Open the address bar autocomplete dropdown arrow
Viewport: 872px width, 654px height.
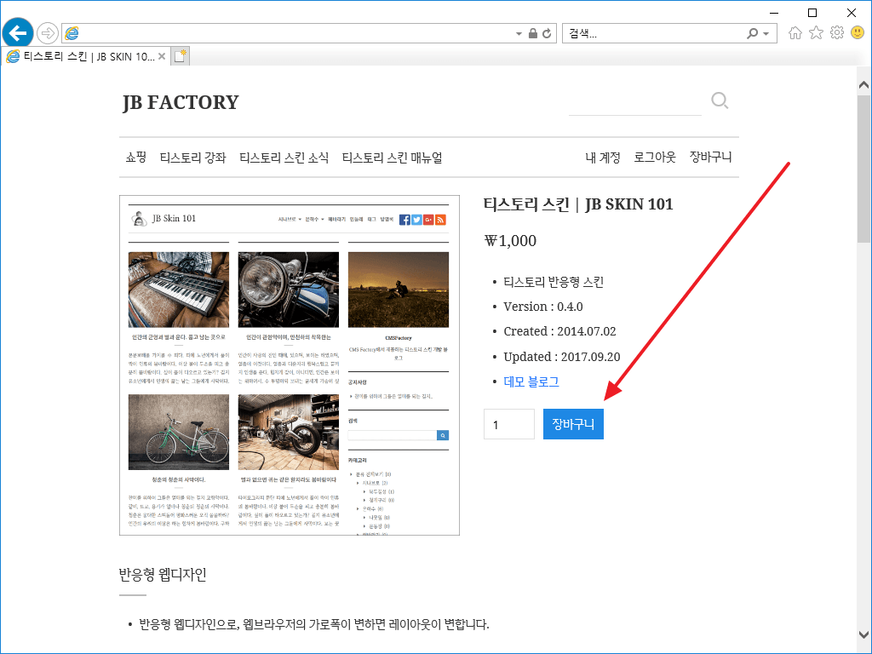(519, 34)
